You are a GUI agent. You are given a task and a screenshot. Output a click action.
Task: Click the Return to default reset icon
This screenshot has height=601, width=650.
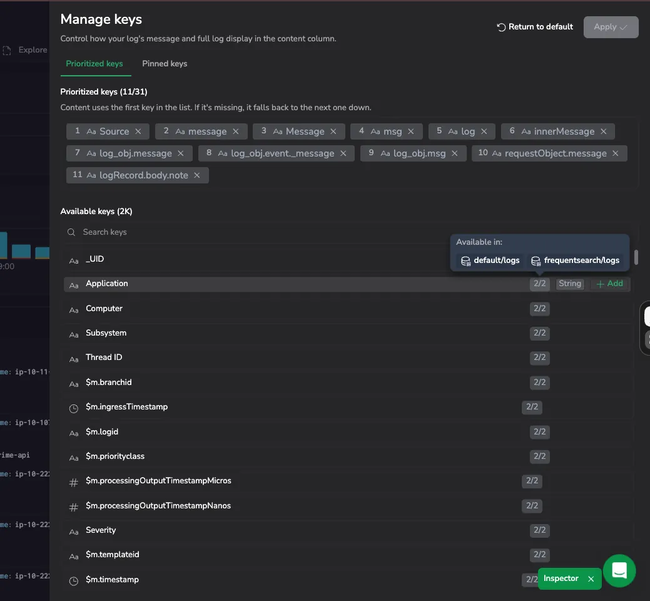coord(501,27)
